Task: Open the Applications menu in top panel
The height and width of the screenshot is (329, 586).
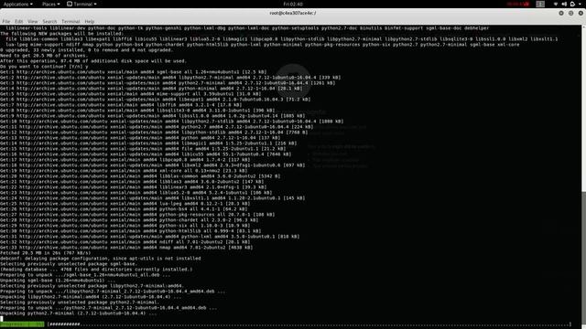Action: [x=17, y=4]
